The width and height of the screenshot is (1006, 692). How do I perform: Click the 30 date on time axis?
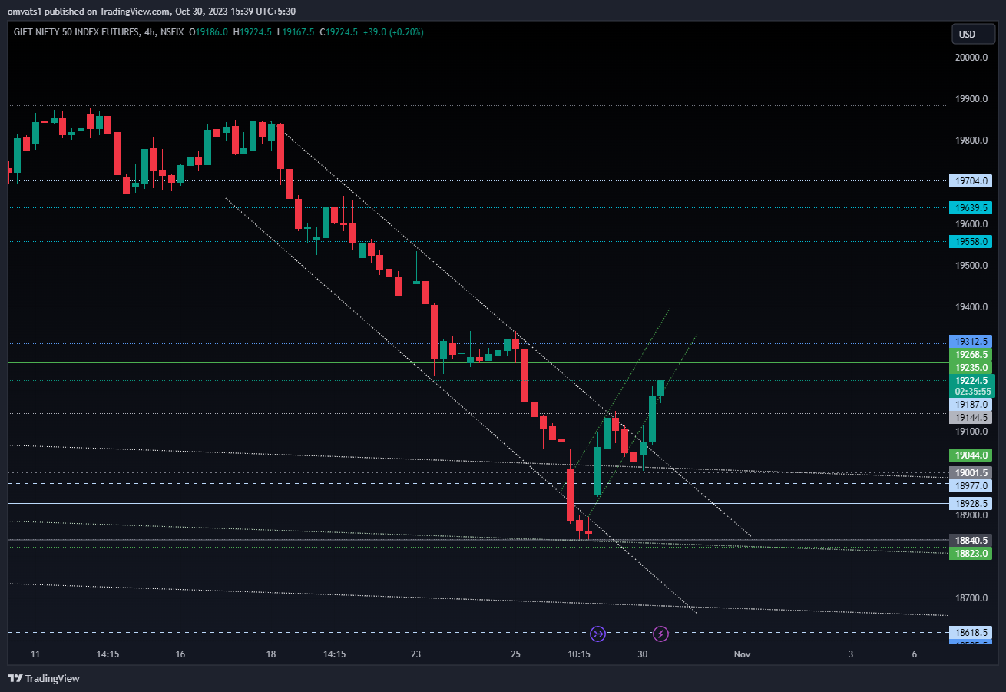point(643,654)
